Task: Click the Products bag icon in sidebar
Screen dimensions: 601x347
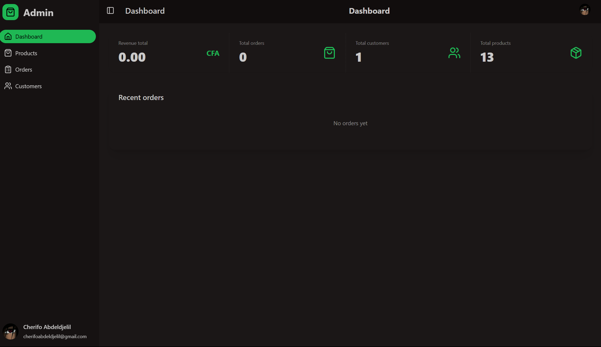Action: 8,53
